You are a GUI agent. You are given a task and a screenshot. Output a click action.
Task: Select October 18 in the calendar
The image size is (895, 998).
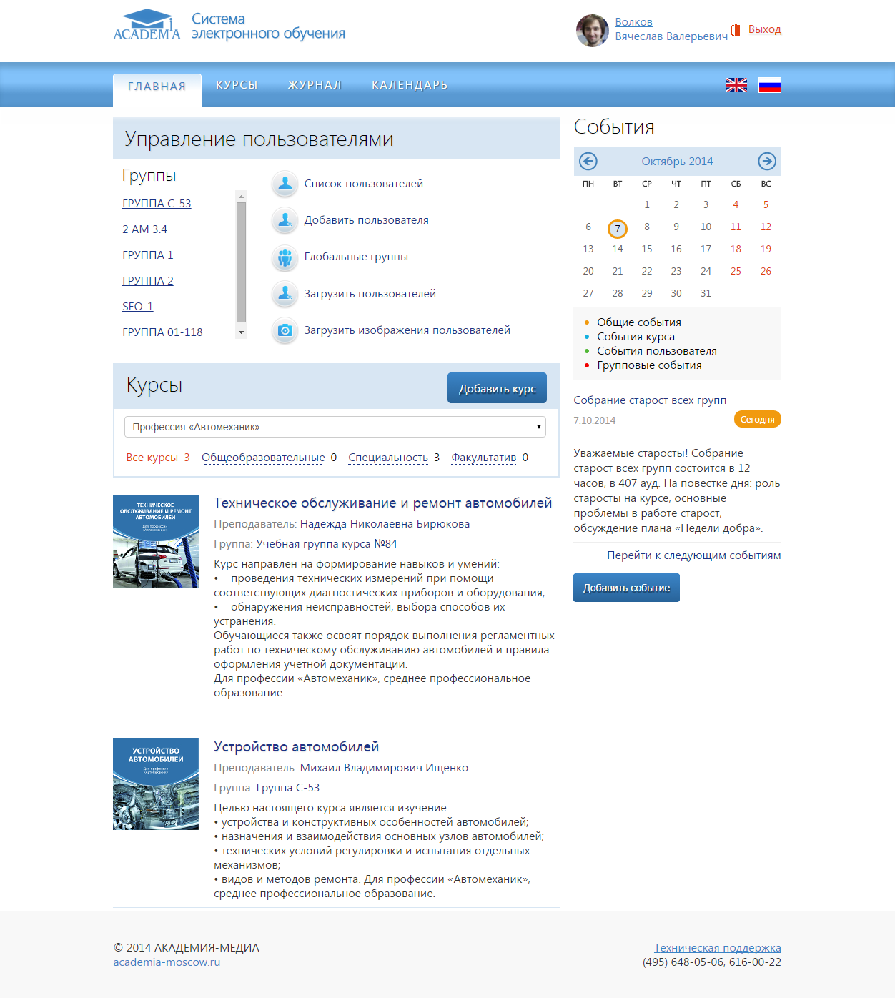736,249
